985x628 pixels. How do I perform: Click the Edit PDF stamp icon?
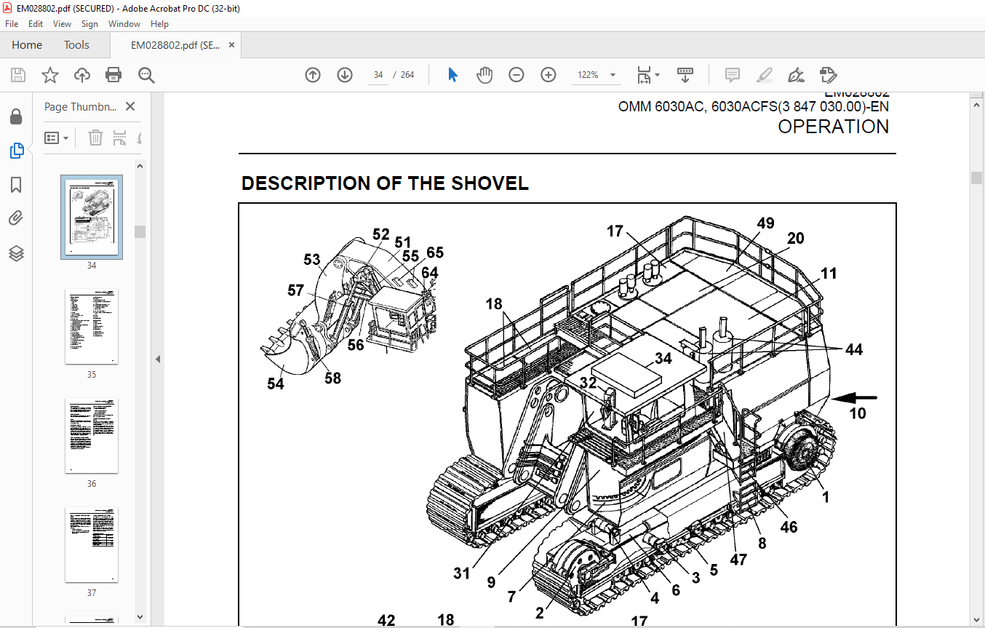tap(828, 75)
